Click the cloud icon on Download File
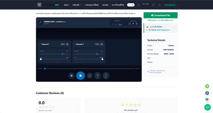Image resolution: width=213 pixels, height=113 pixels. pyautogui.click(x=152, y=15)
